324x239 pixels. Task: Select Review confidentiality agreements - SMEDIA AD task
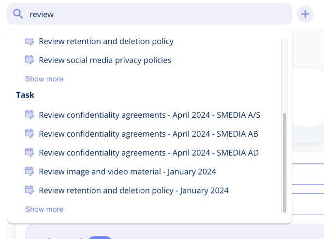[x=149, y=153]
